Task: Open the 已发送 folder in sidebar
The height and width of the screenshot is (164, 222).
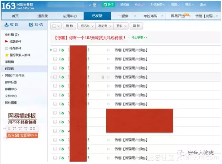Action: (x=9, y=69)
